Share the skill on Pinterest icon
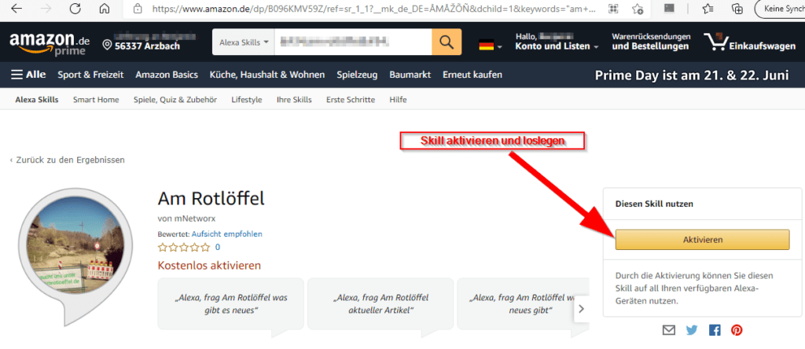 (737, 330)
